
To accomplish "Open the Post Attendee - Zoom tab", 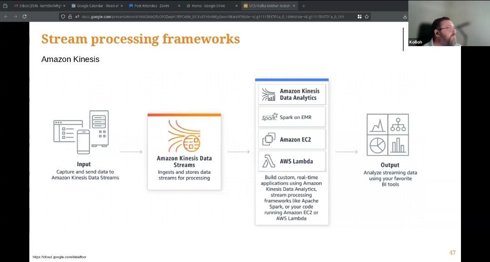I will [154, 5].
